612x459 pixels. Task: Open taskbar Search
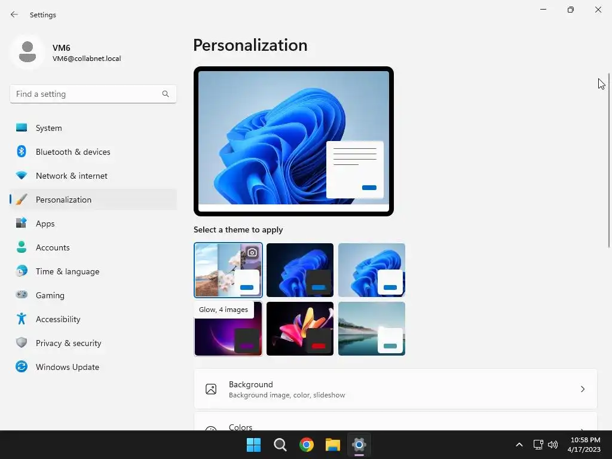pyautogui.click(x=280, y=445)
